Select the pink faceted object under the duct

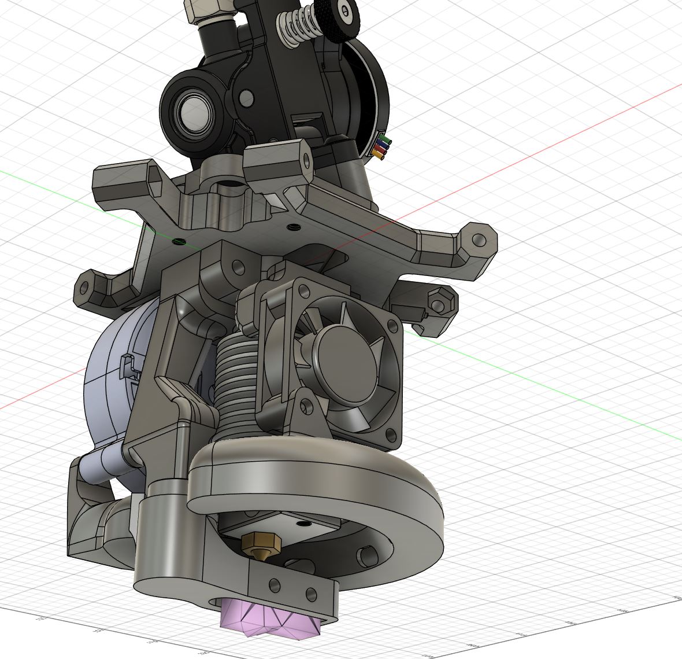270,618
